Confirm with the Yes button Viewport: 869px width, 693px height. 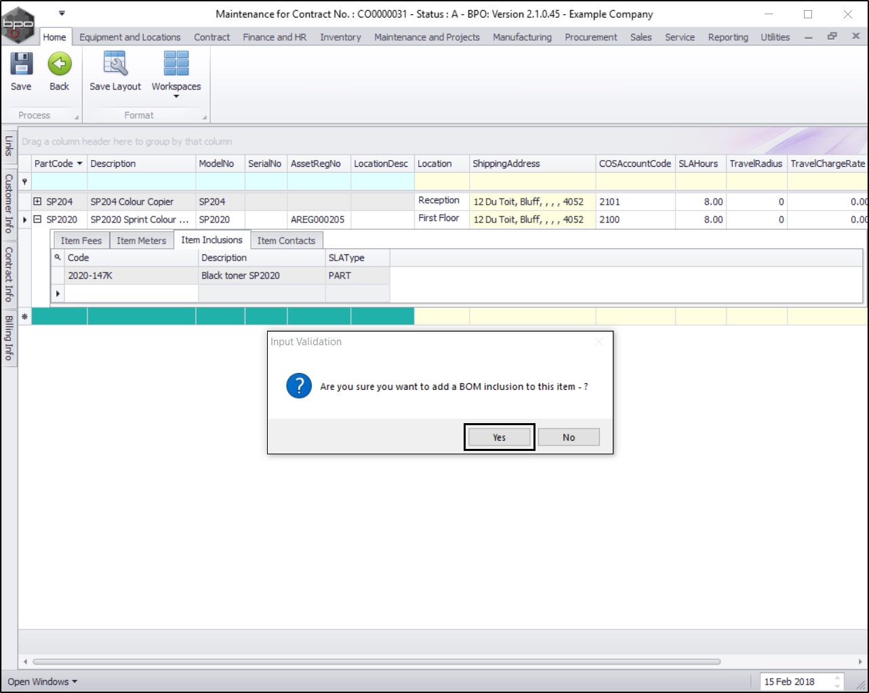[500, 437]
